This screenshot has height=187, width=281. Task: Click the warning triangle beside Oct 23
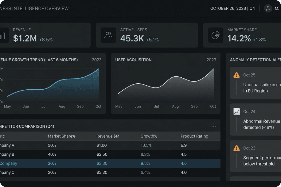coord(236,148)
